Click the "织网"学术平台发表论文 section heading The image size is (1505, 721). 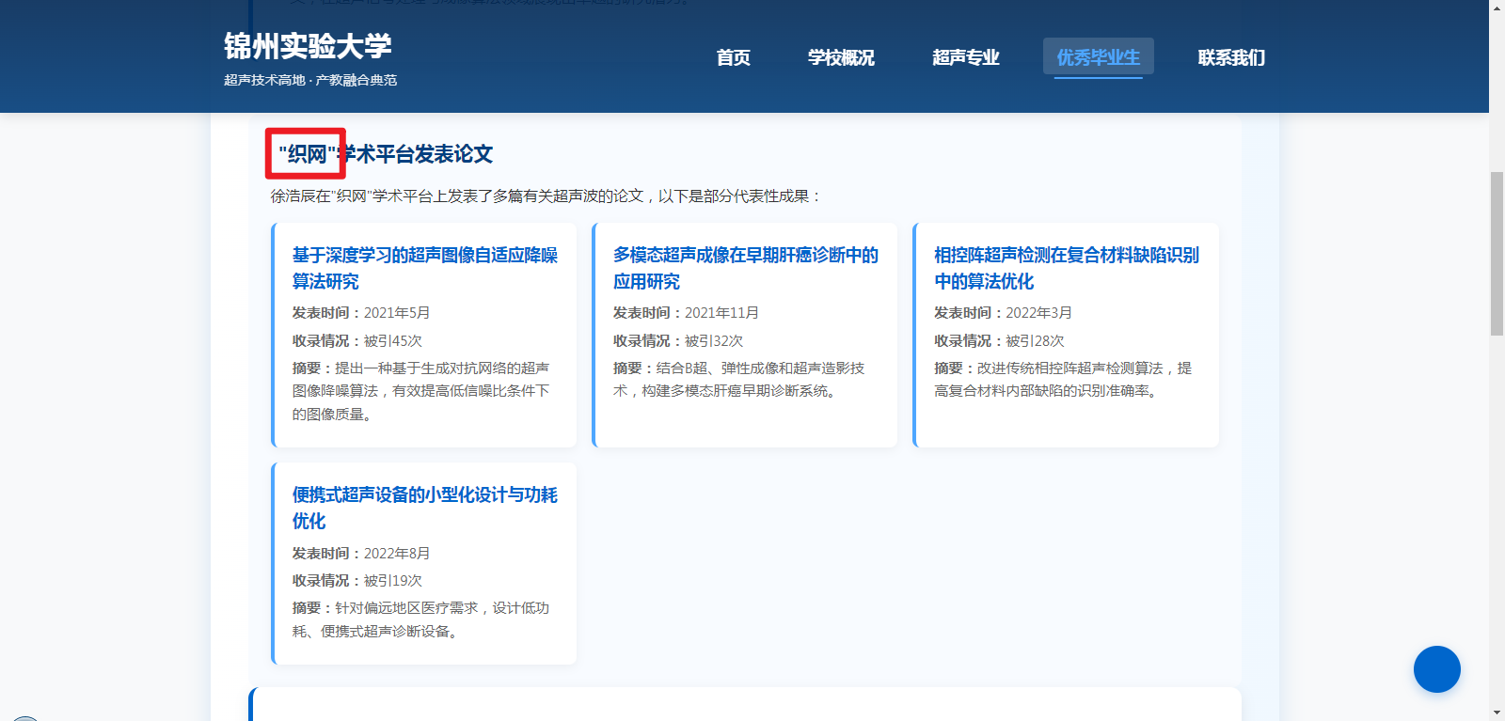(x=386, y=154)
